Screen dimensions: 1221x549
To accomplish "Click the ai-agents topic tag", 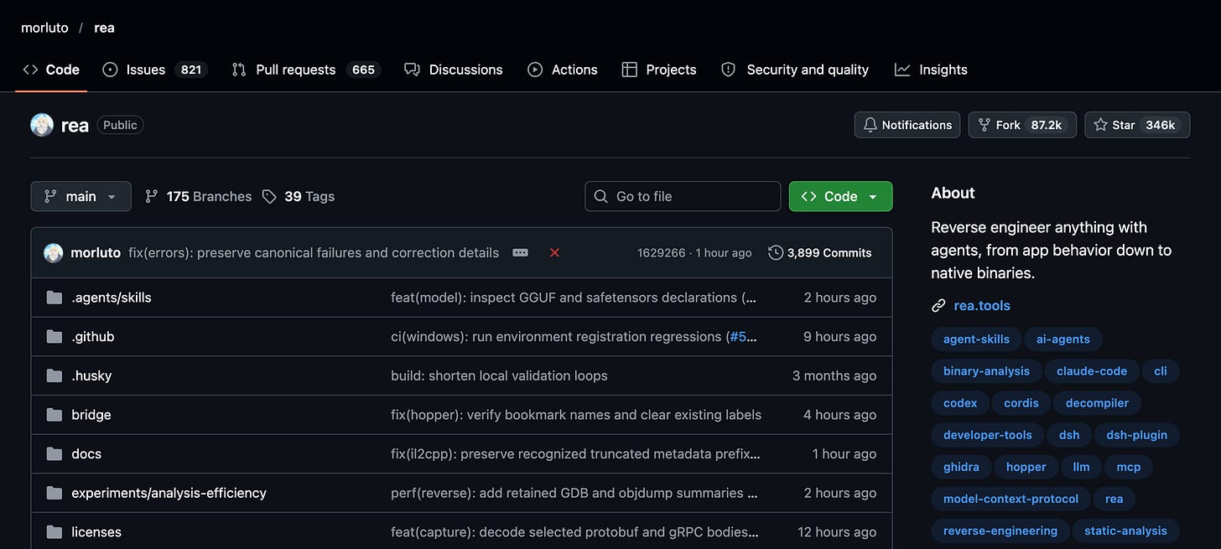I will tap(1063, 339).
